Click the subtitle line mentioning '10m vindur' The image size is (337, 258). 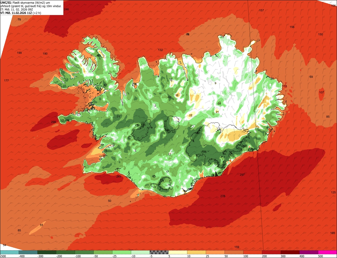point(31,6)
